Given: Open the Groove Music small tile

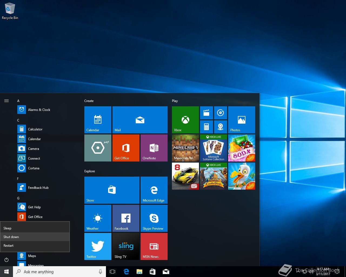Looking at the screenshot, I should point(221,113).
